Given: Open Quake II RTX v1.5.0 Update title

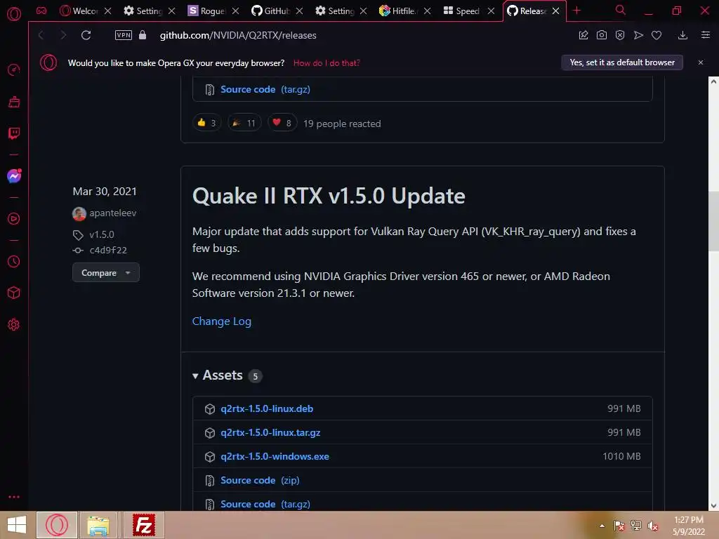Looking at the screenshot, I should (329, 197).
